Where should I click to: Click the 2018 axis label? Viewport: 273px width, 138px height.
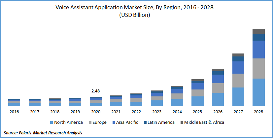click(x=55, y=112)
